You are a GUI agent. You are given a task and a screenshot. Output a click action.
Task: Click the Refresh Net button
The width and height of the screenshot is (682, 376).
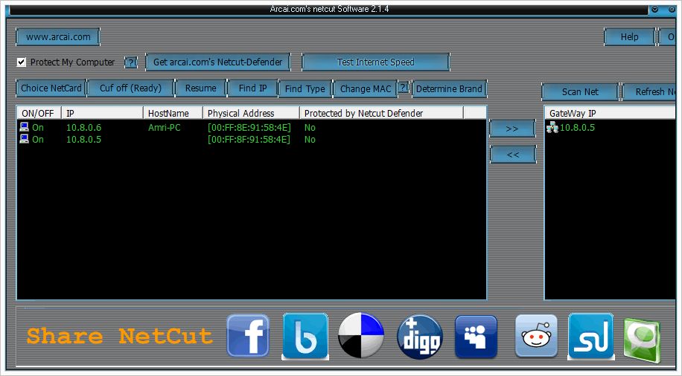click(650, 91)
